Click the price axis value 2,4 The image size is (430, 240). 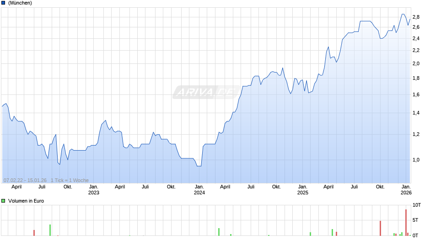(x=416, y=39)
